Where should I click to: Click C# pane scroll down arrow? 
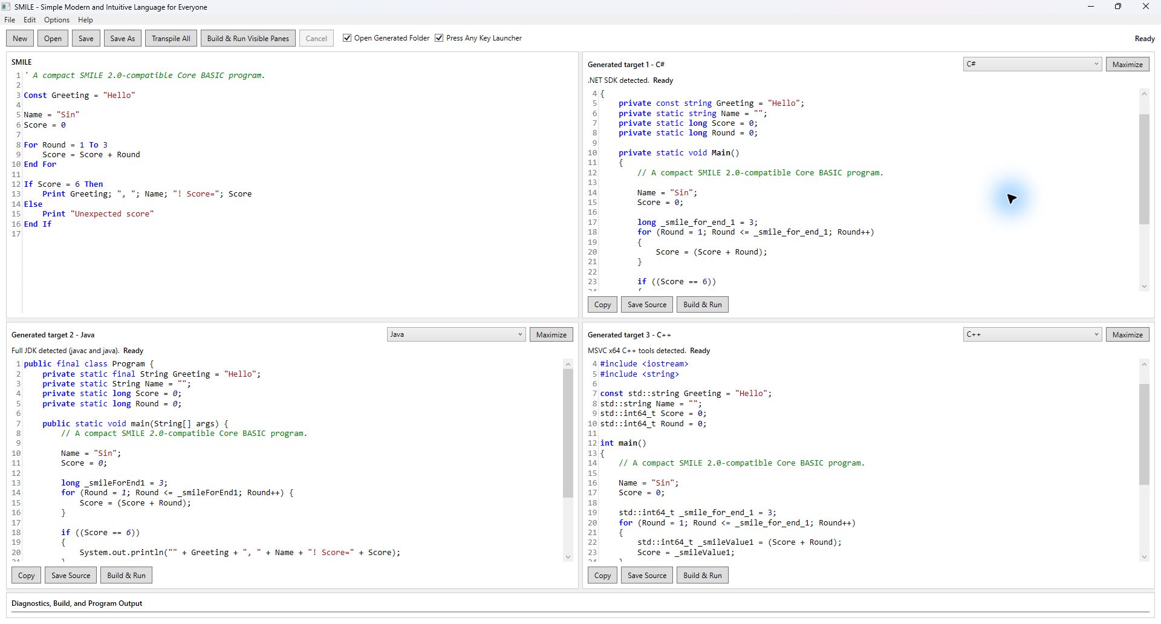click(x=1144, y=286)
